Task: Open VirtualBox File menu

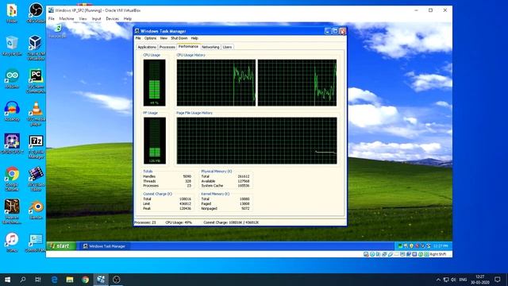Action: tap(51, 19)
